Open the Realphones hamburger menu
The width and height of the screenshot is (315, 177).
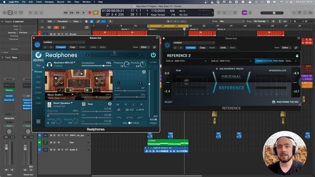(38, 121)
